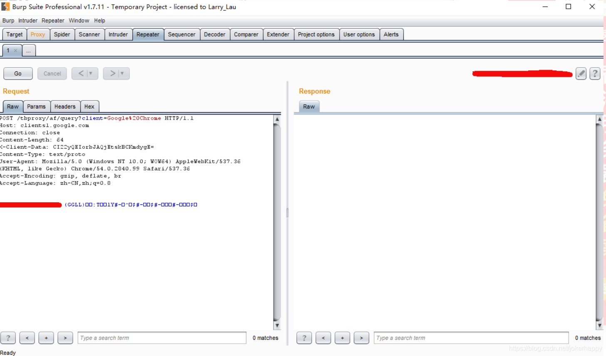The image size is (606, 356).
Task: Select Repeater request tab 1
Action: pos(8,51)
